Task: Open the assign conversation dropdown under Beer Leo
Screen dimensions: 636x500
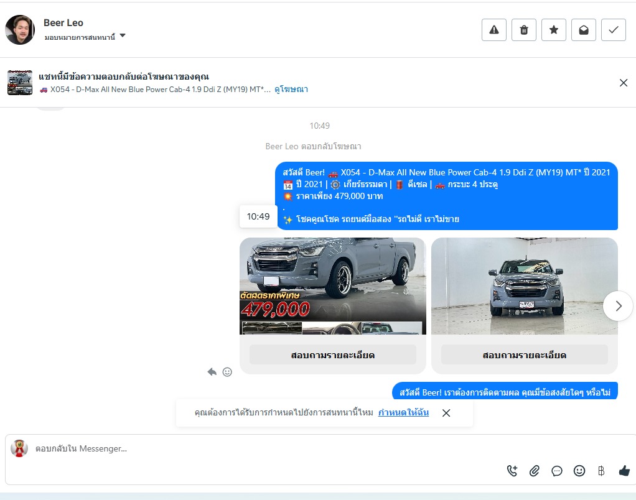Action: click(x=85, y=37)
